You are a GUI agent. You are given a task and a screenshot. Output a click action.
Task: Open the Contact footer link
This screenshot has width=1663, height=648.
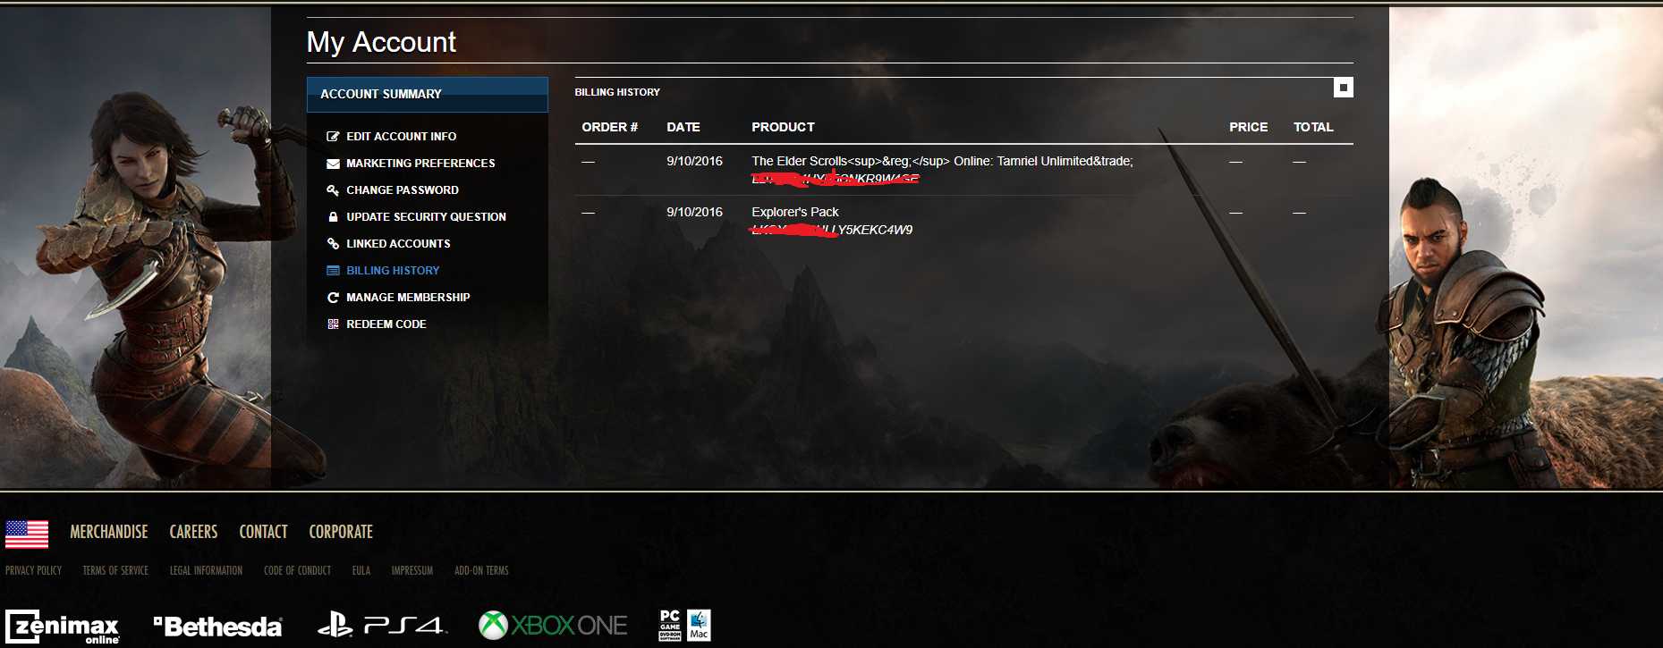pos(263,532)
